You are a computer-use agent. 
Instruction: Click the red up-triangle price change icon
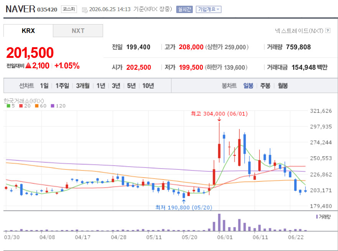28,66
